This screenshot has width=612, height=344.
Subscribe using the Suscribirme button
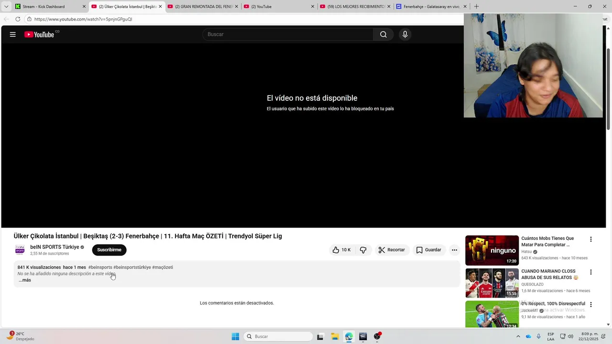point(109,250)
